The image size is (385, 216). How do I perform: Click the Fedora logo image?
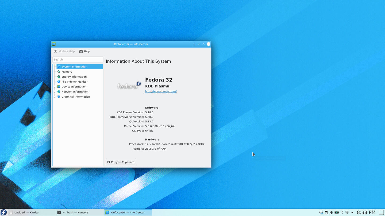129,86
